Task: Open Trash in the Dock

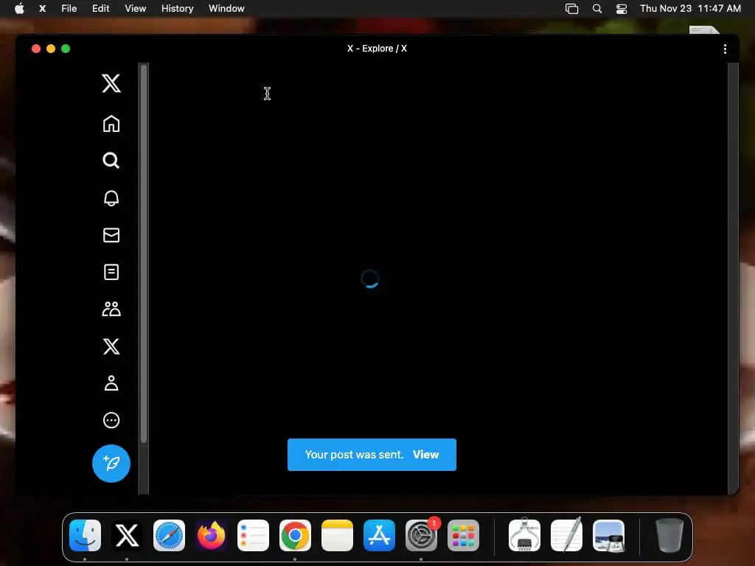Action: (669, 535)
